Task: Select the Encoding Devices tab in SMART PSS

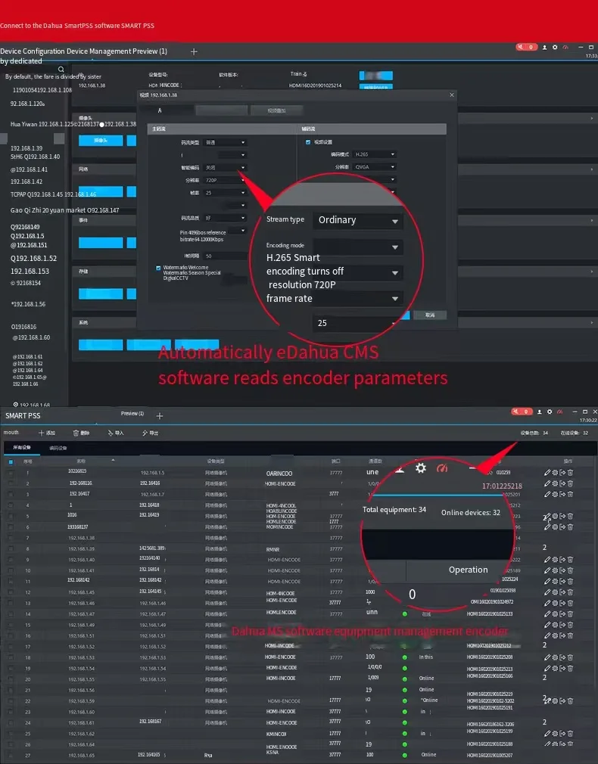Action: [x=58, y=448]
